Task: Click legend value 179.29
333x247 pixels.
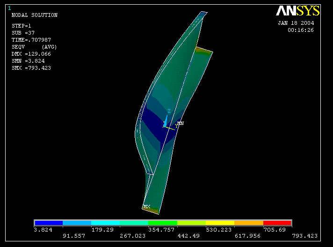Action: (102, 230)
